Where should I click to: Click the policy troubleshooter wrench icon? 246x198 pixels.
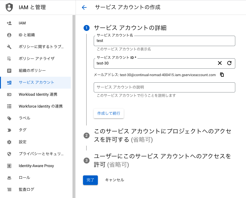[x=9, y=47]
